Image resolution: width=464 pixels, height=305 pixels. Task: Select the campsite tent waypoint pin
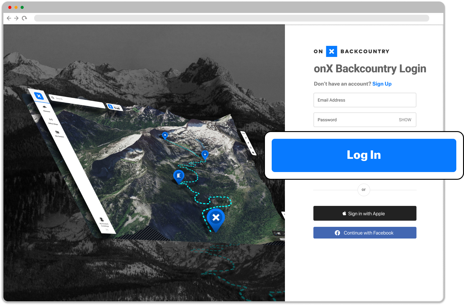tap(165, 136)
